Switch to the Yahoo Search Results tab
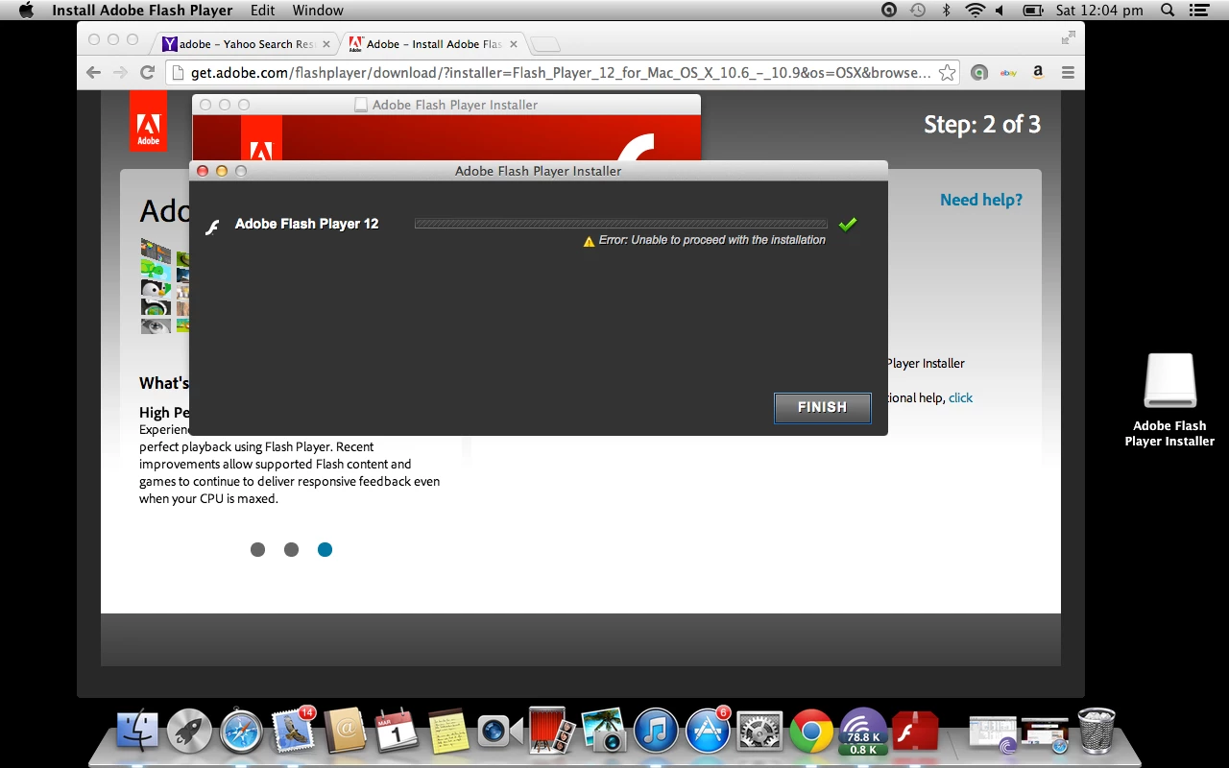 [x=247, y=44]
